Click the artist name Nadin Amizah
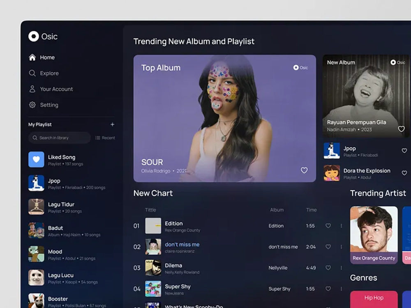This screenshot has height=308, width=411. point(341,129)
